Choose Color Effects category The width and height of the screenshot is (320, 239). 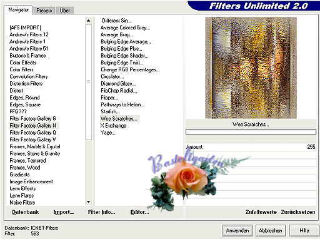coord(22,63)
